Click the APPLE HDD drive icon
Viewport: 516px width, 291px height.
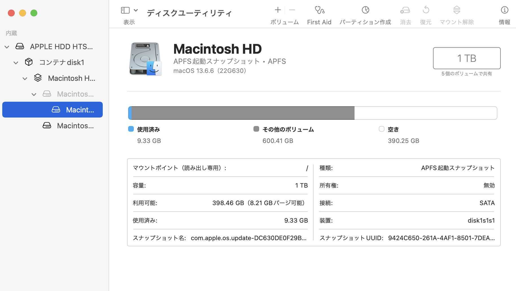(x=20, y=46)
